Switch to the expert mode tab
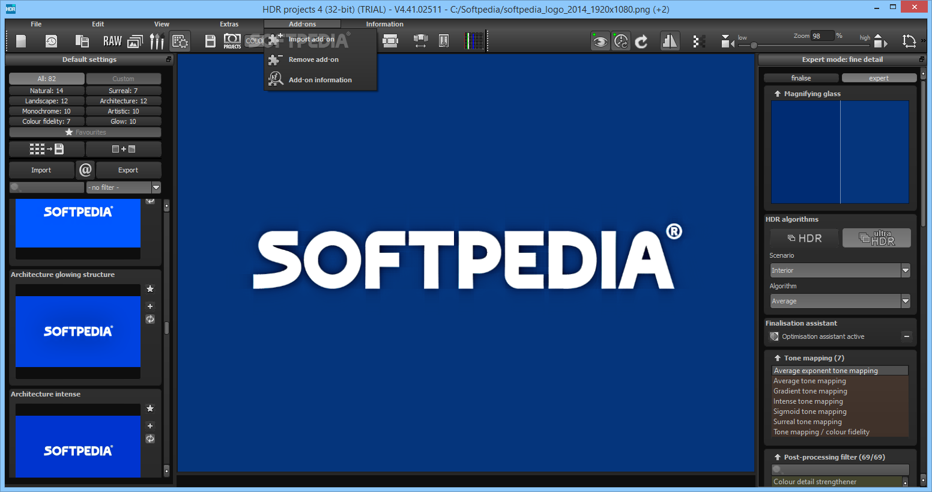Viewport: 932px width, 492px height. point(879,78)
